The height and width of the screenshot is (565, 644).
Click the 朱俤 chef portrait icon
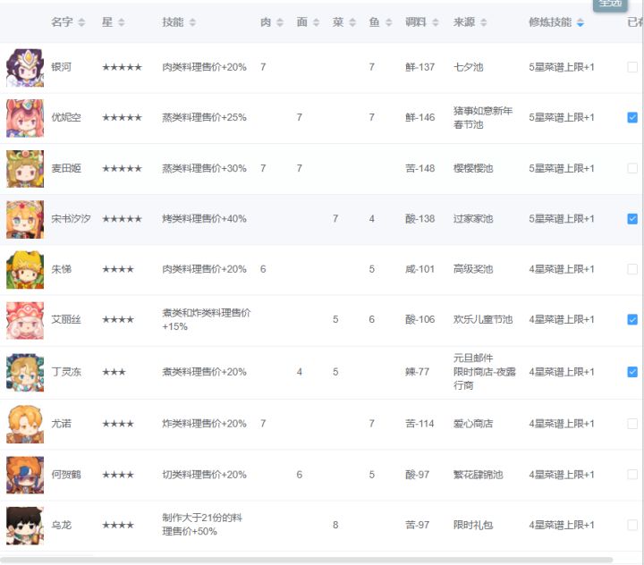(25, 269)
